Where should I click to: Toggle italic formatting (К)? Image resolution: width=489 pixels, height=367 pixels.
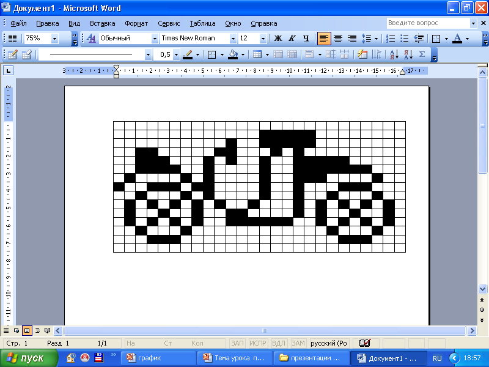click(x=292, y=39)
